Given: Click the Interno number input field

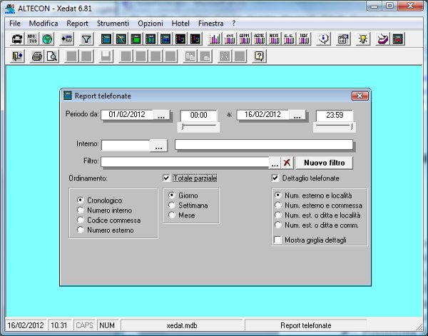Looking at the screenshot, I should (x=126, y=146).
